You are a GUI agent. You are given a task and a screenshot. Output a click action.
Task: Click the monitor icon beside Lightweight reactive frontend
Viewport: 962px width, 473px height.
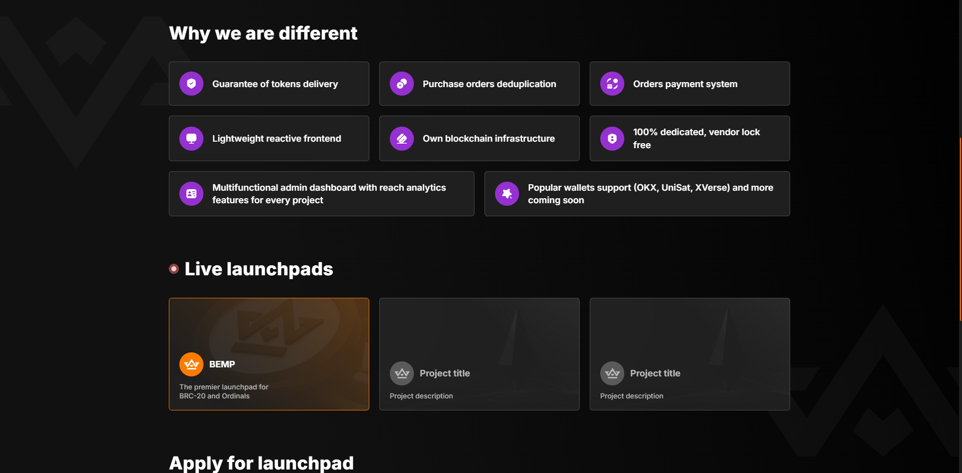(x=191, y=139)
